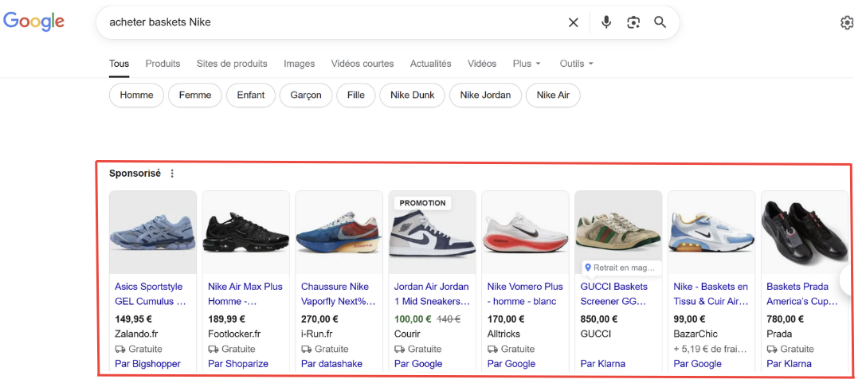
Task: Open Nike Vaporfly shoe image
Action: (339, 232)
